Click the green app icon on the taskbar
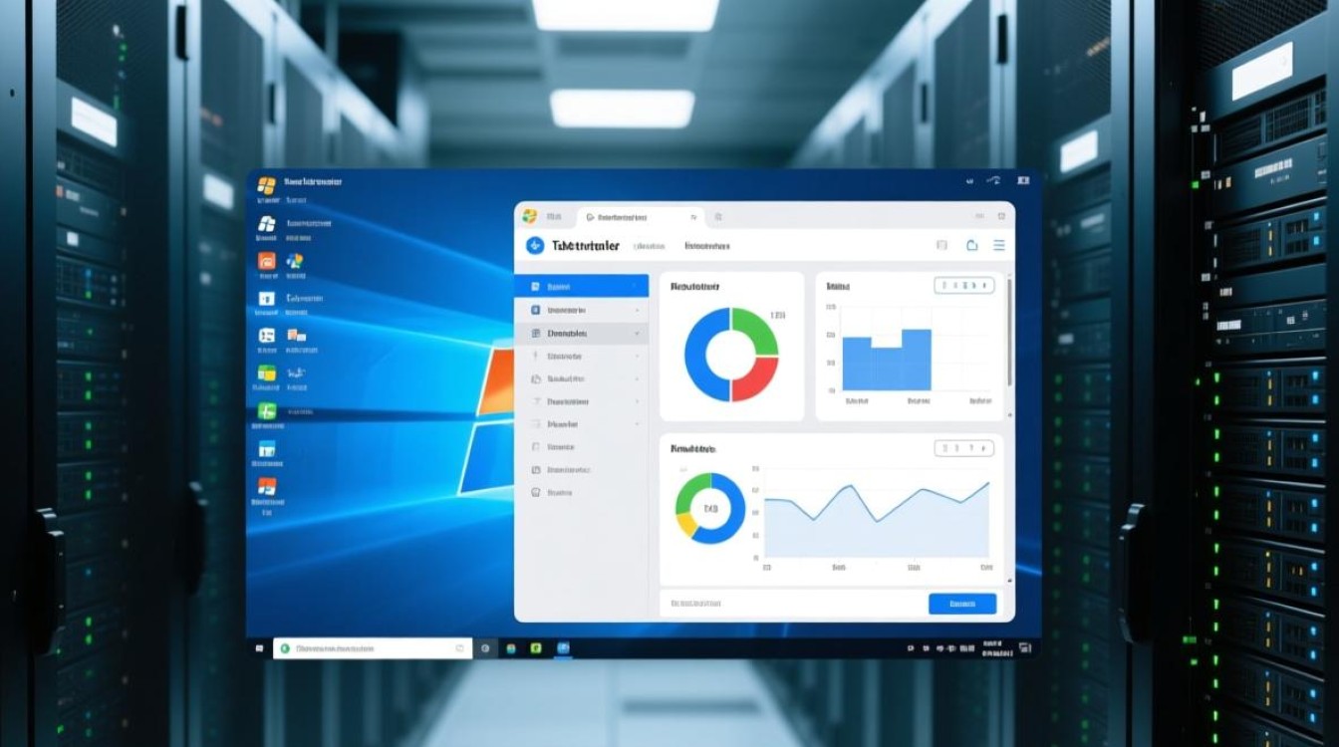Viewport: 1339px width, 747px height. pyautogui.click(x=536, y=648)
